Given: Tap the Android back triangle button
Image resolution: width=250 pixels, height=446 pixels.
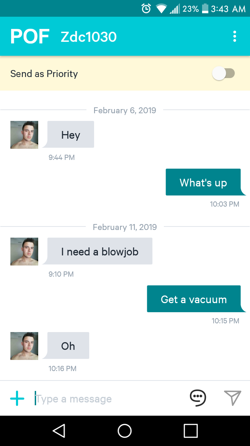Looking at the screenshot, I should pyautogui.click(x=59, y=431).
